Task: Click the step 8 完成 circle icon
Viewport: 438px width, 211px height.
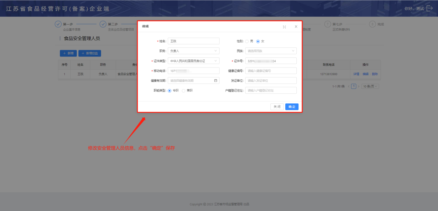Action: click(x=372, y=24)
